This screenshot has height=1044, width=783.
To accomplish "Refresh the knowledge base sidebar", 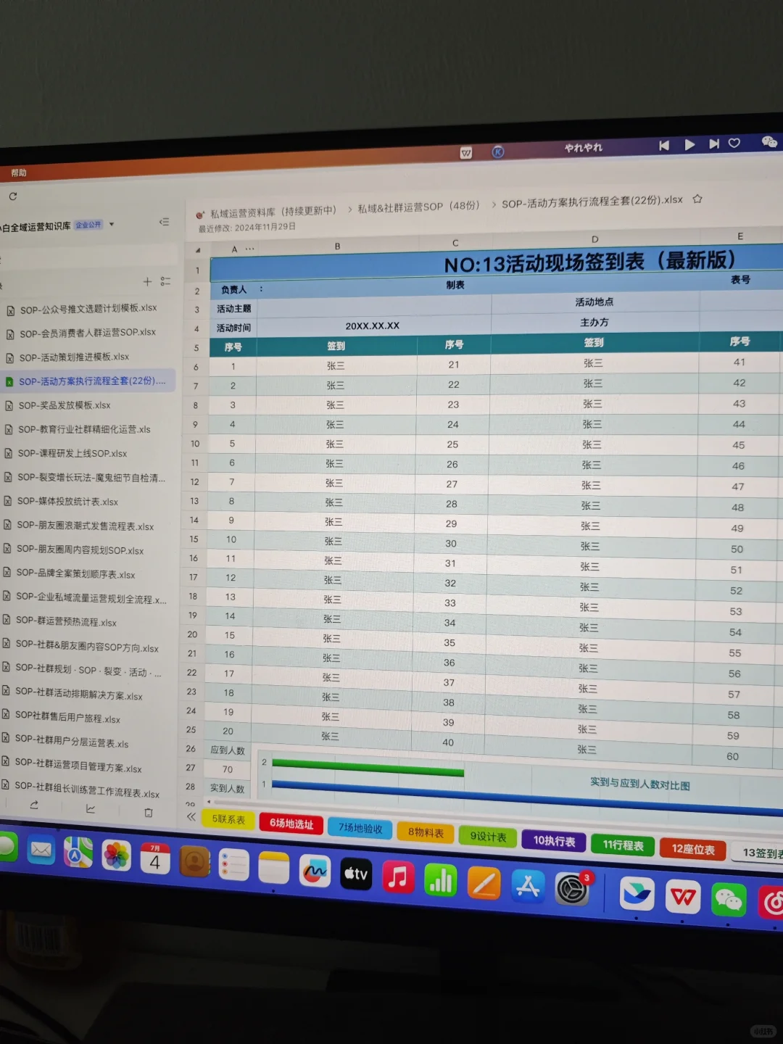I will (13, 196).
